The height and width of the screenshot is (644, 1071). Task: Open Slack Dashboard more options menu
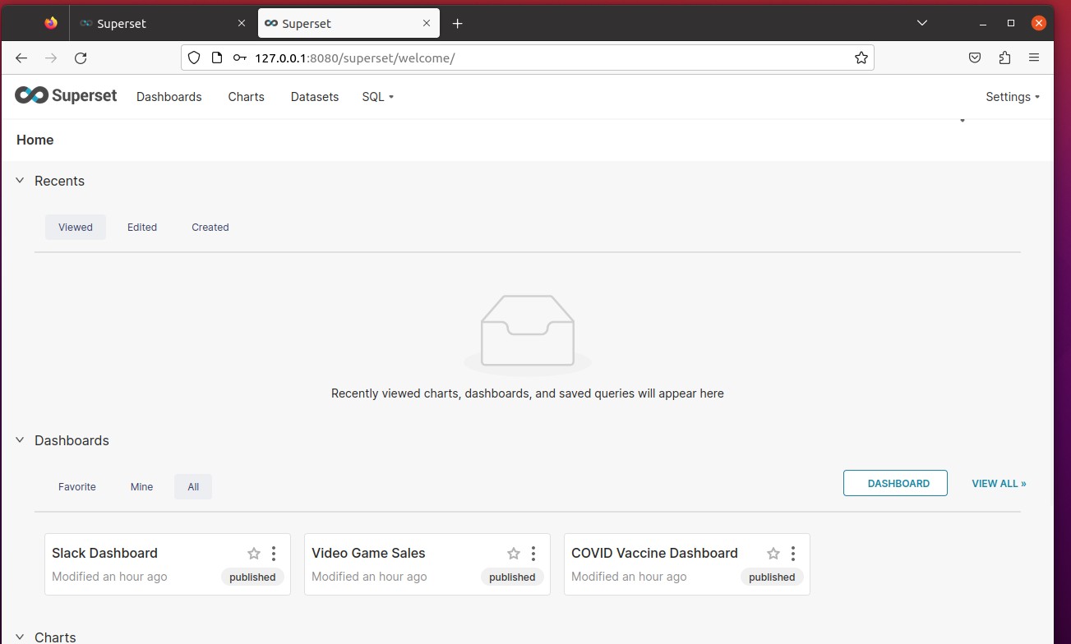274,554
